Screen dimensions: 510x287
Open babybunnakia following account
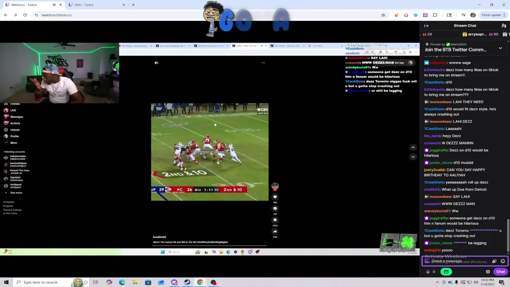point(15,157)
